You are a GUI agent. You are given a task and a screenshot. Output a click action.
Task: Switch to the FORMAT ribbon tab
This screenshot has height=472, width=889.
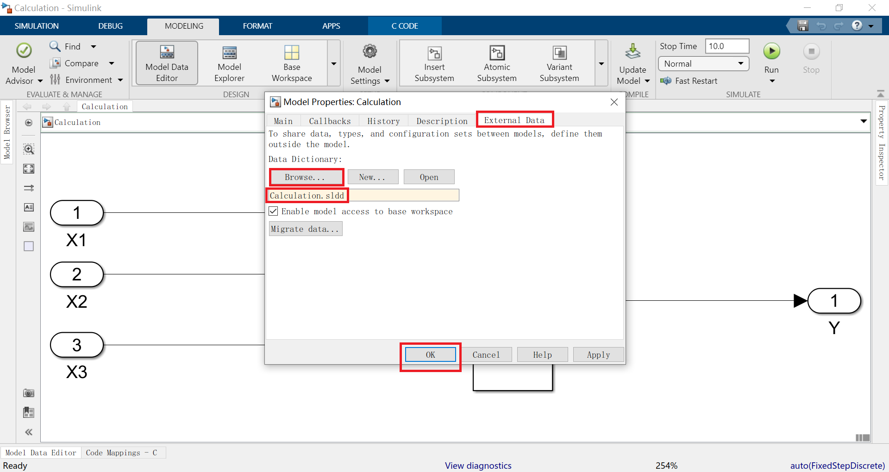257,26
